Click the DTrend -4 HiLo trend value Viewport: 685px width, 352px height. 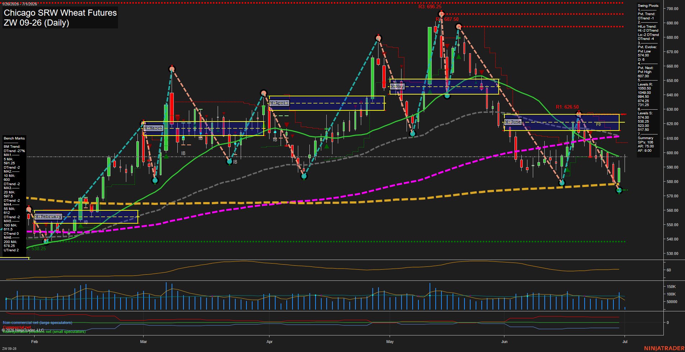pyautogui.click(x=646, y=39)
